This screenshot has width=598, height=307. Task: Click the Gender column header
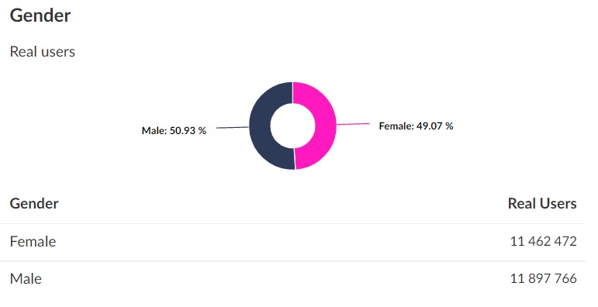tap(34, 203)
